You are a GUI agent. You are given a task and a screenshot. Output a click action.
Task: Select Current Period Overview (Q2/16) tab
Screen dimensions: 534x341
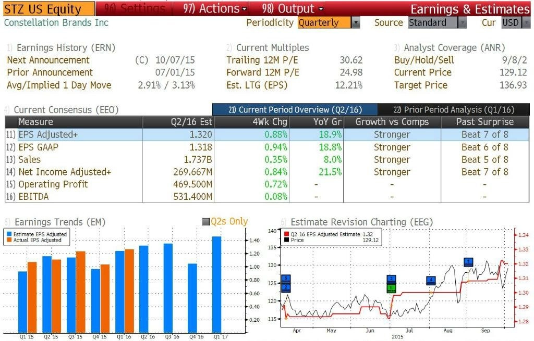[295, 110]
